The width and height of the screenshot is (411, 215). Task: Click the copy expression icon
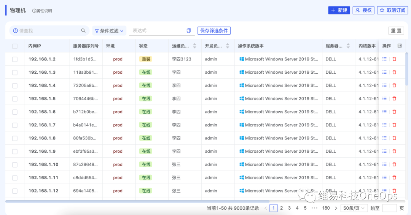188,31
